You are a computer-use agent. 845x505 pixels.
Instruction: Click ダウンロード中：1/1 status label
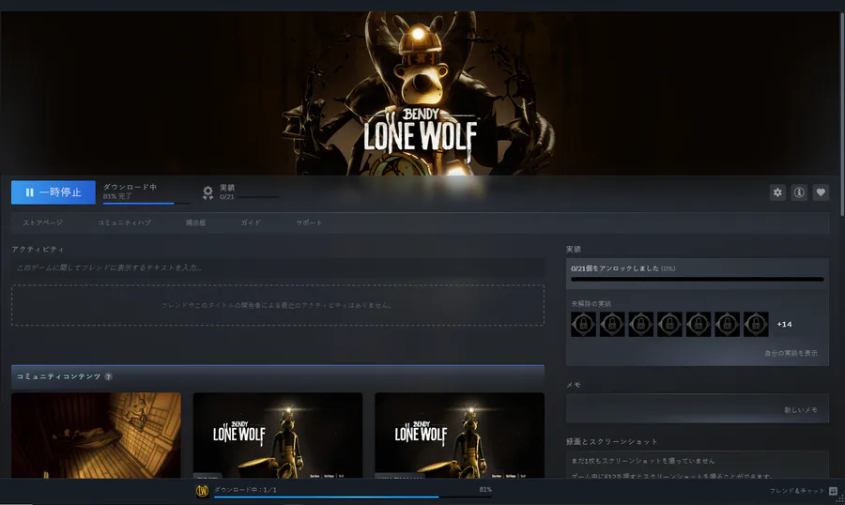[245, 490]
